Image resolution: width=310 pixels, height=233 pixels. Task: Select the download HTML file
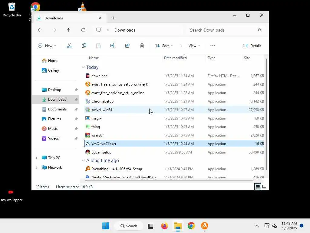pyautogui.click(x=174, y=76)
